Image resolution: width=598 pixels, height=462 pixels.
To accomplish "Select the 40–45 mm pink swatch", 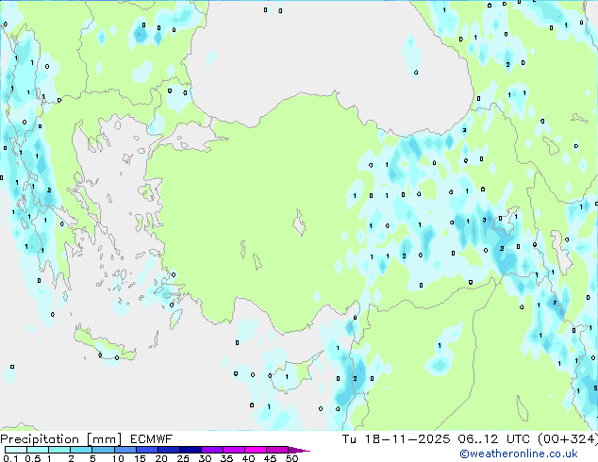I will point(256,450).
